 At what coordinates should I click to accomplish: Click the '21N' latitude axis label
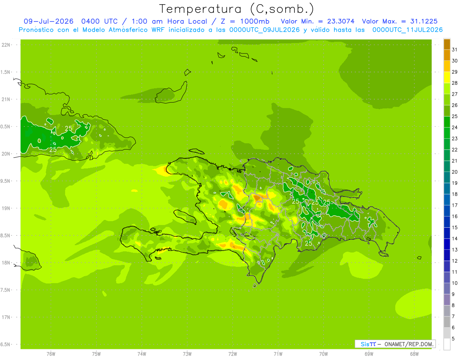coord(5,100)
